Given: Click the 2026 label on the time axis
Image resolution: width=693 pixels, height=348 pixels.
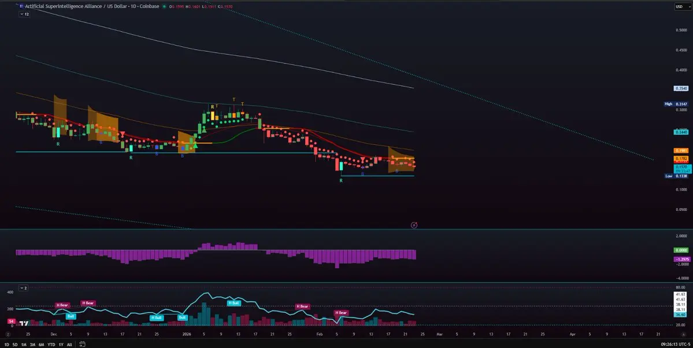Looking at the screenshot, I should pyautogui.click(x=187, y=334).
